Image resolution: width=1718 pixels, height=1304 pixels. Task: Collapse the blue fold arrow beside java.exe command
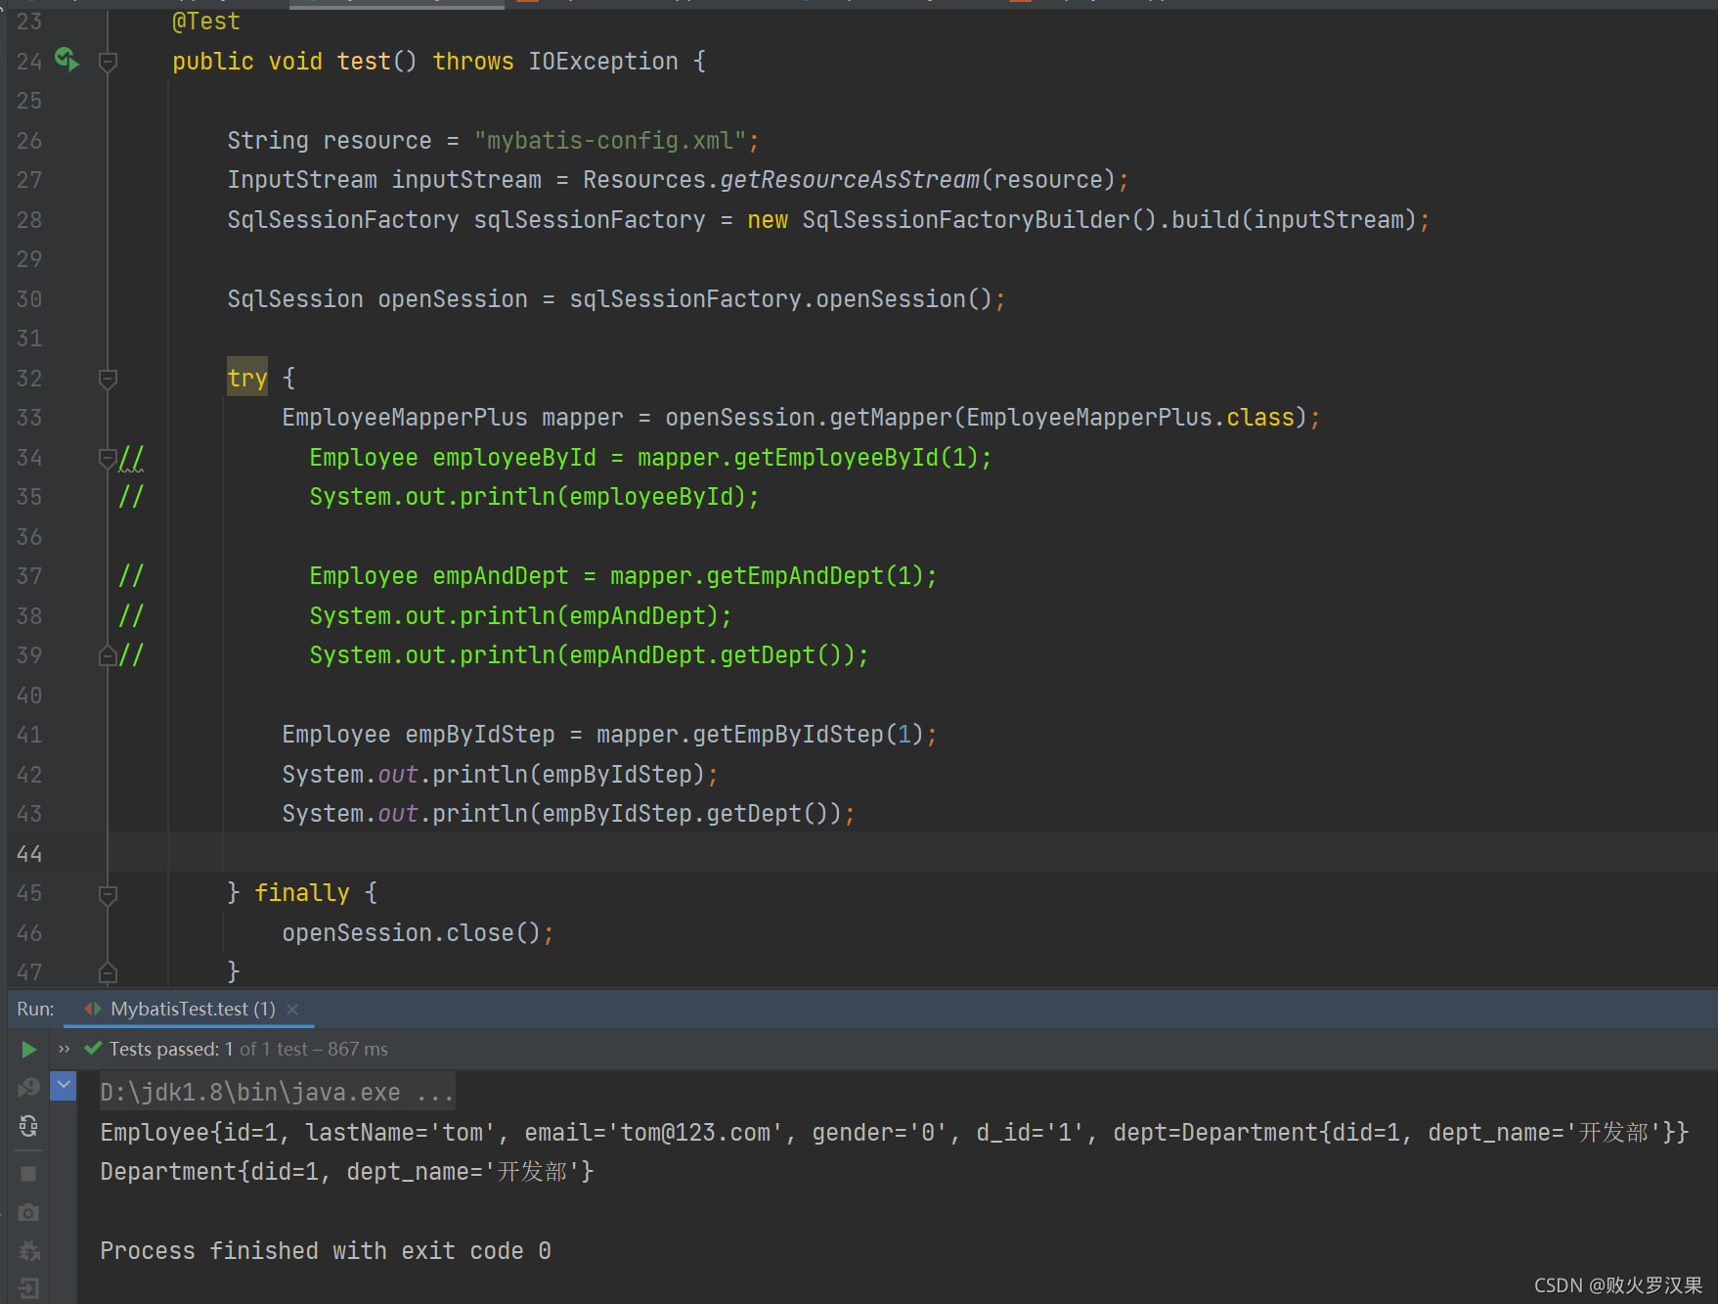click(x=64, y=1086)
